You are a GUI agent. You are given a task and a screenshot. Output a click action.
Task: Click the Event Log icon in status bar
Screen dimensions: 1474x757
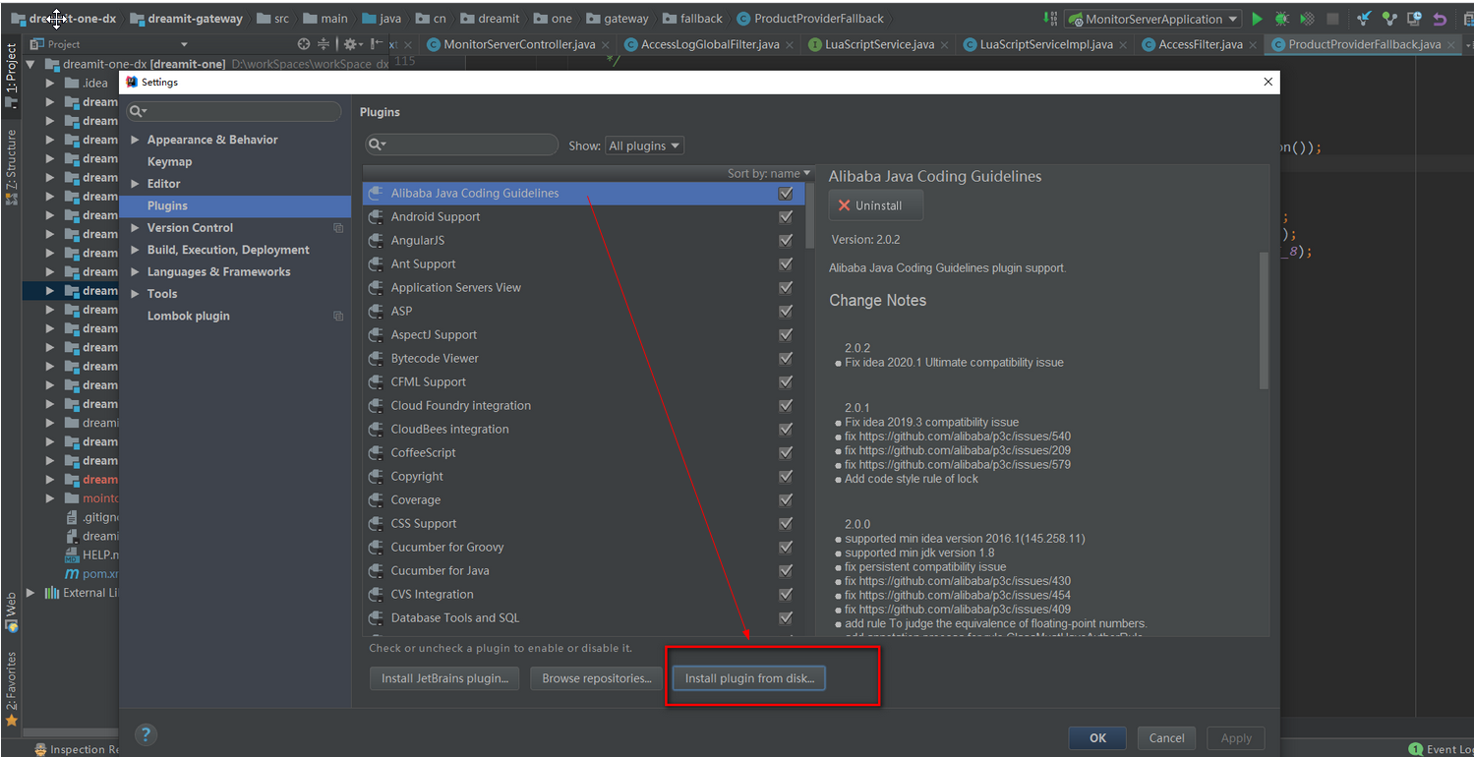click(1416, 749)
